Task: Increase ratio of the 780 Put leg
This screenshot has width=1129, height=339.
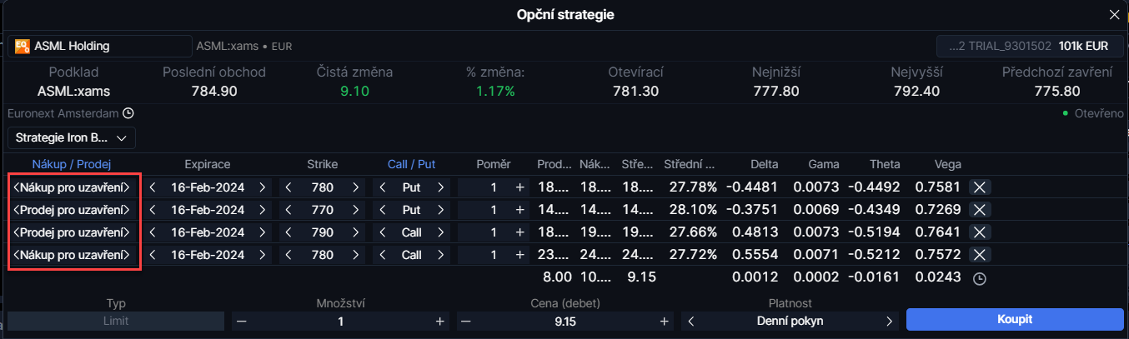Action: [520, 187]
